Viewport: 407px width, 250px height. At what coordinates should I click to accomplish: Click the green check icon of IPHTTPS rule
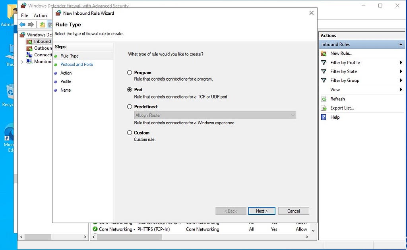pyautogui.click(x=95, y=229)
